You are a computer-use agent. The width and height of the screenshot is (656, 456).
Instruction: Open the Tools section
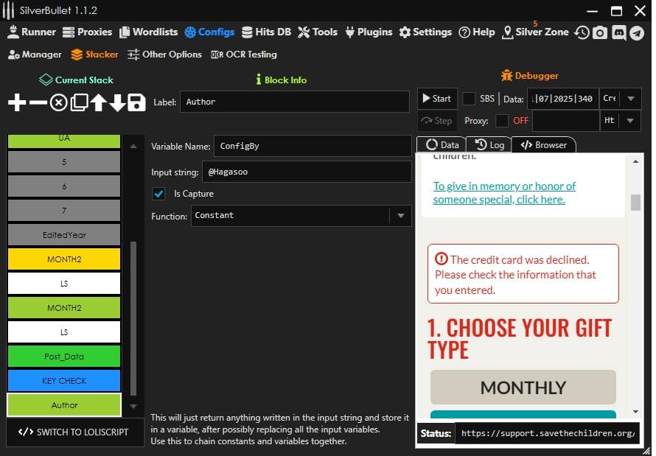pyautogui.click(x=318, y=32)
